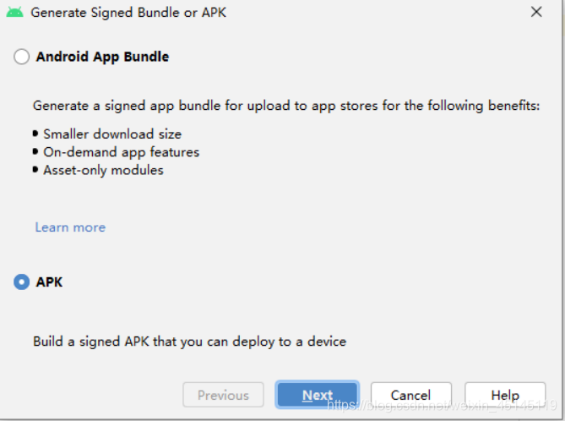
Task: Click the 'Smaller download size' bullet item
Action: (112, 134)
